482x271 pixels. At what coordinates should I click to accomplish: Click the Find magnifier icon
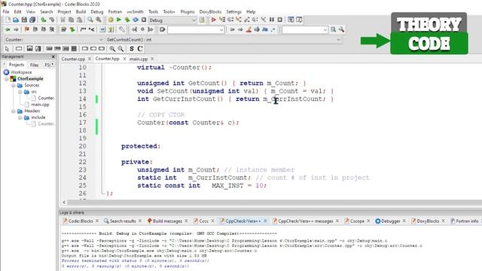[90, 20]
